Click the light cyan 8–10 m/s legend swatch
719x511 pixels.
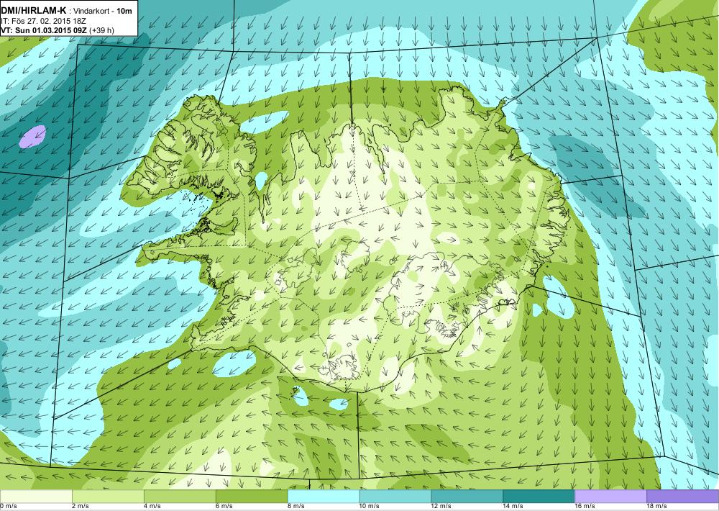point(324,496)
